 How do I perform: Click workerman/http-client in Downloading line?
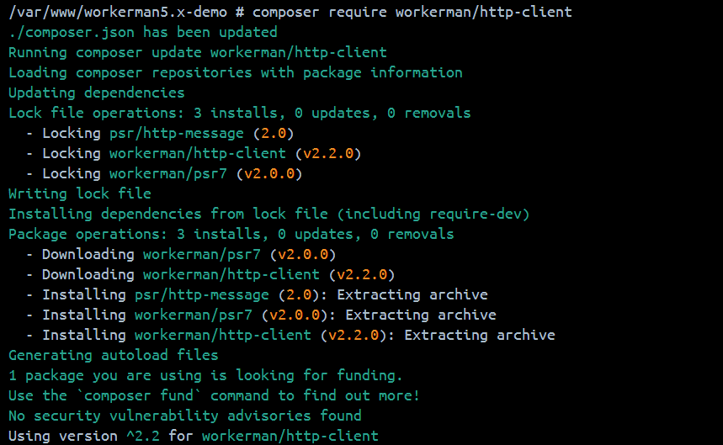231,274
